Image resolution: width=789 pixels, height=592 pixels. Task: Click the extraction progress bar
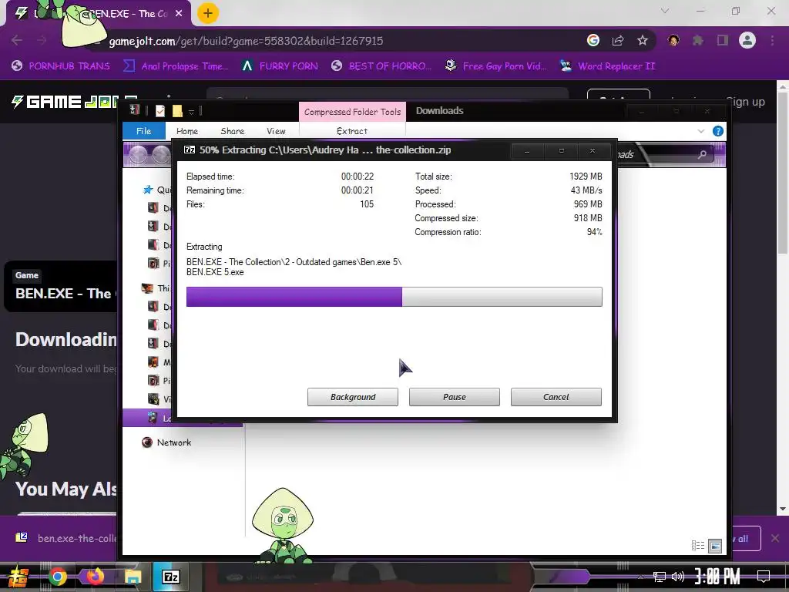(x=394, y=297)
